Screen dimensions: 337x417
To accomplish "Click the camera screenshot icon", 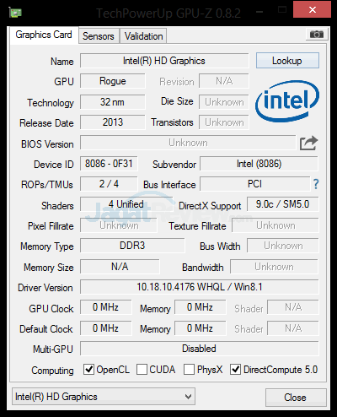I will tap(317, 35).
